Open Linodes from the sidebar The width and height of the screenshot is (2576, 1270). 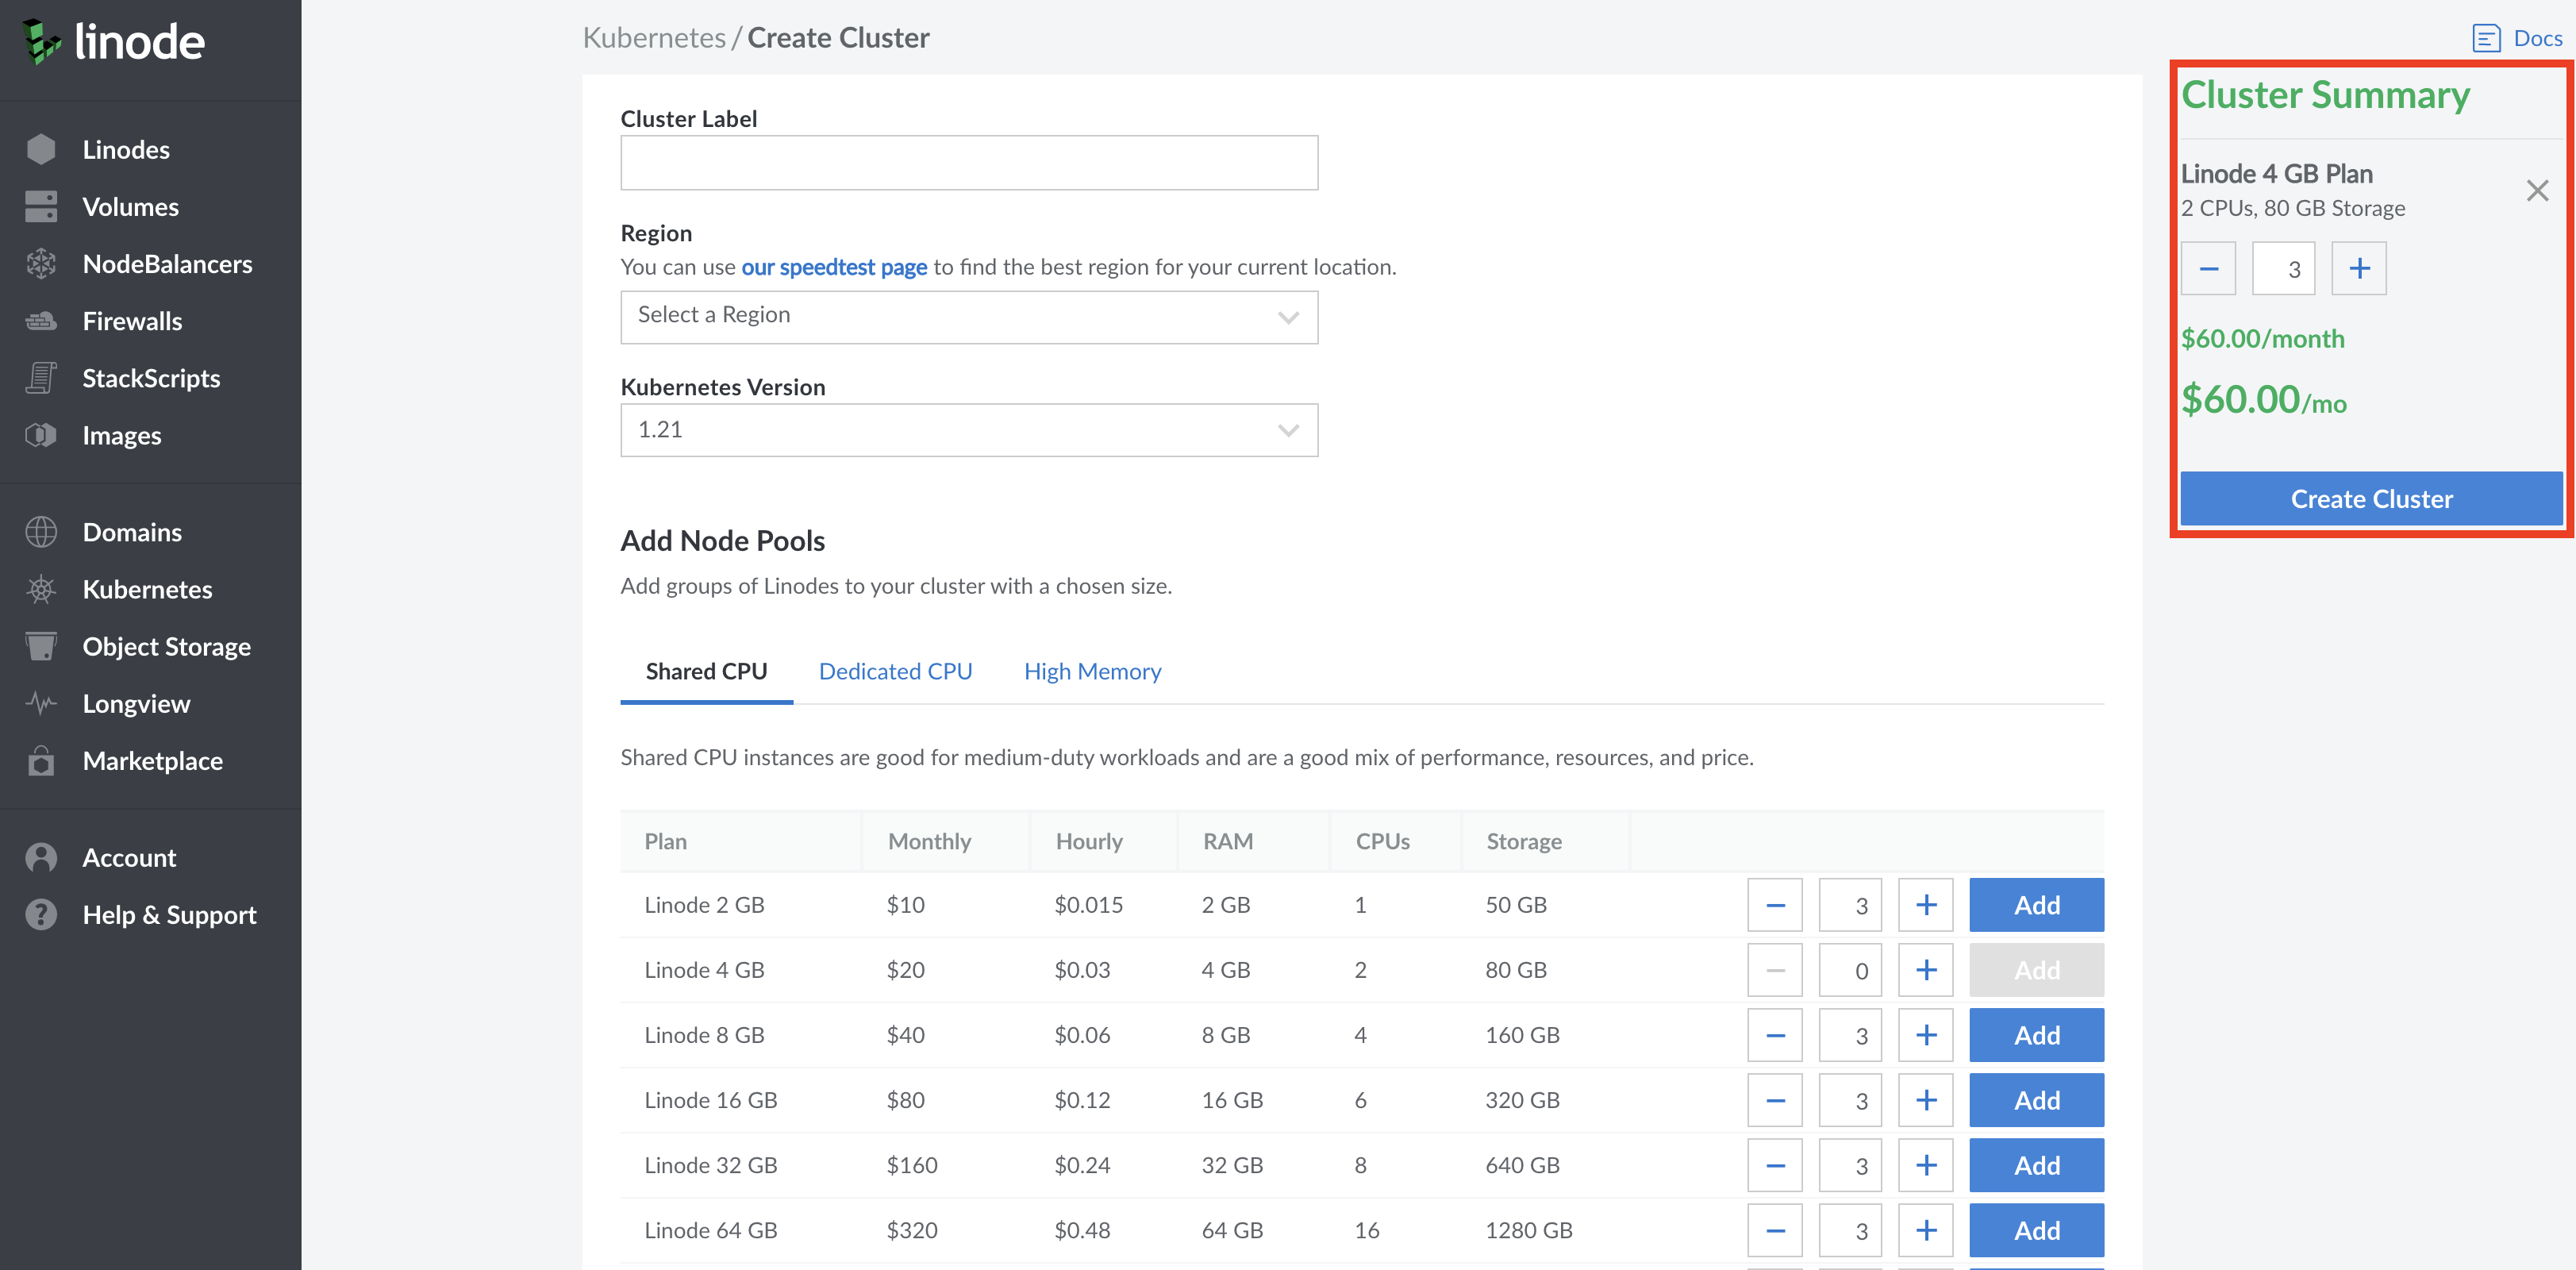click(126, 150)
